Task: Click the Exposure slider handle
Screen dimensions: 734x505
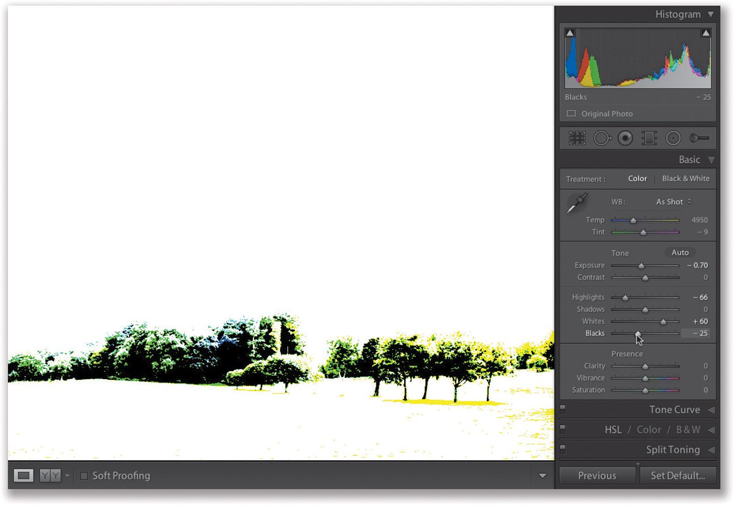Action: 641,266
